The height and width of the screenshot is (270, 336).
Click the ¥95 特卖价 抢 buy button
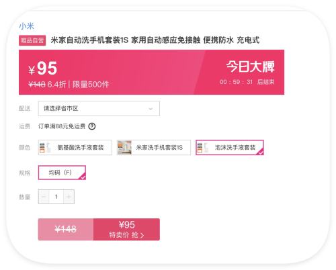126,230
